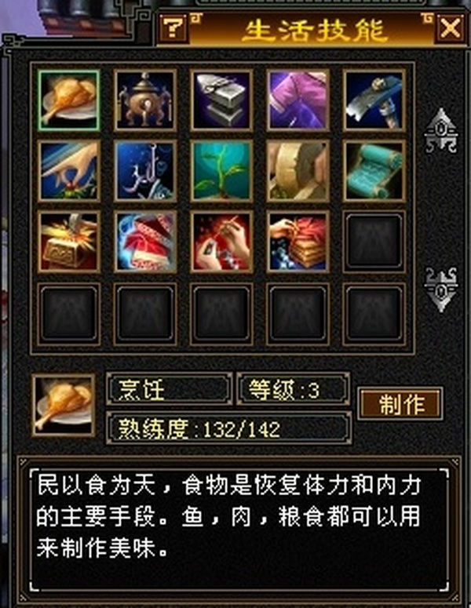Viewport: 471px width, 608px height.
Task: Close the 生活技能 window
Action: click(x=450, y=28)
